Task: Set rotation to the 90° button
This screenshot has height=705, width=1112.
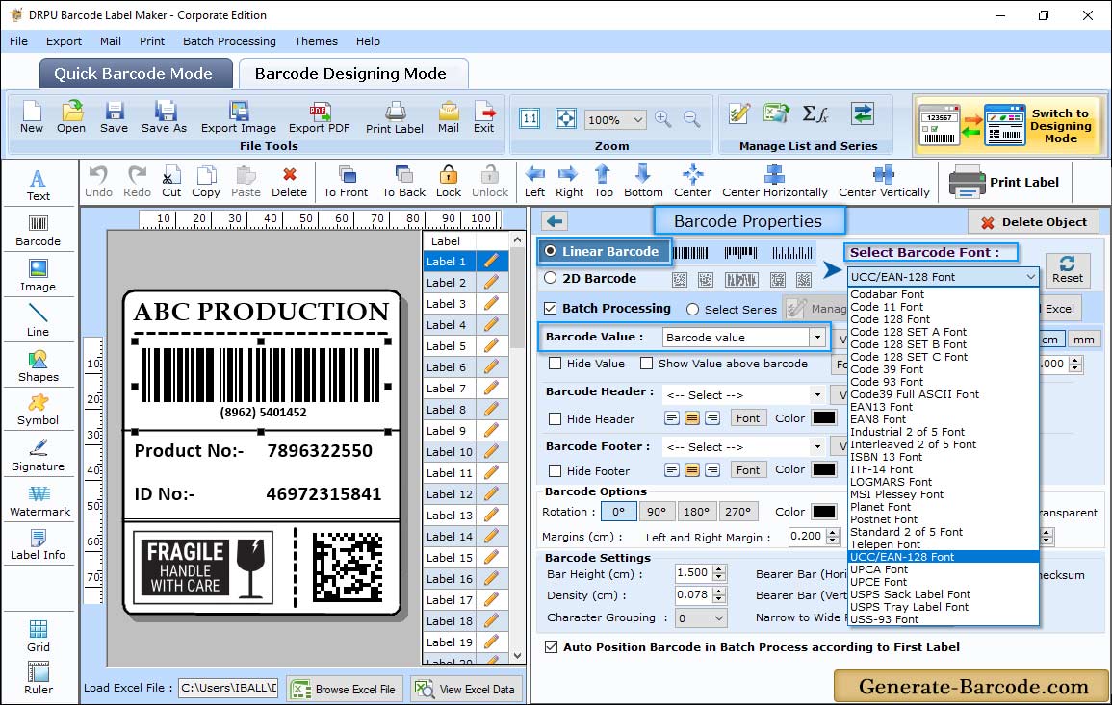Action: [x=657, y=512]
